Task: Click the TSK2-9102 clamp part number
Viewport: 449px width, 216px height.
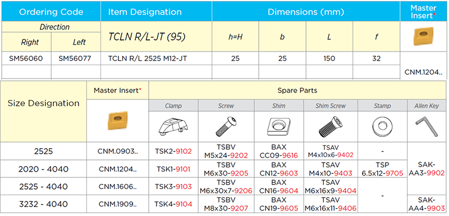Action: (x=173, y=151)
